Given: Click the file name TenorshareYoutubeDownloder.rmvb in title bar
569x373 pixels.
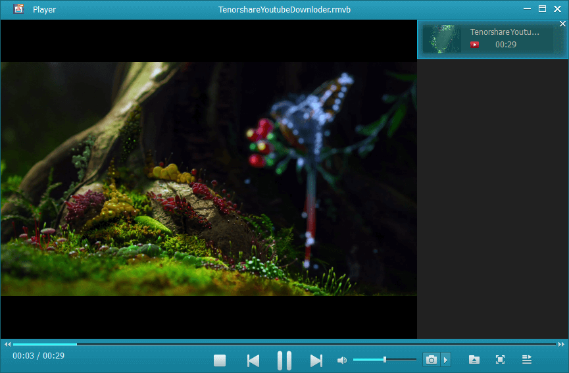Looking at the screenshot, I should coord(284,9).
